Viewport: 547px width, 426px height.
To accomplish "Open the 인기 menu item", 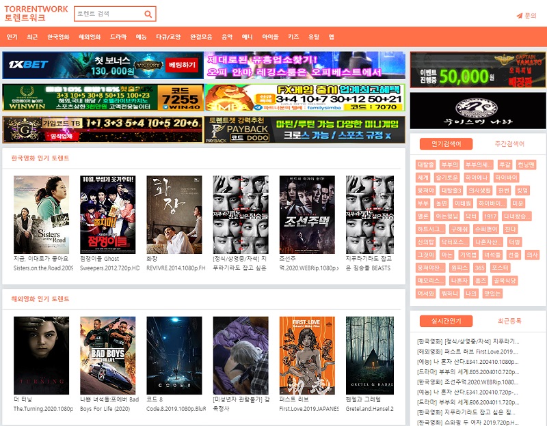I will coord(12,37).
